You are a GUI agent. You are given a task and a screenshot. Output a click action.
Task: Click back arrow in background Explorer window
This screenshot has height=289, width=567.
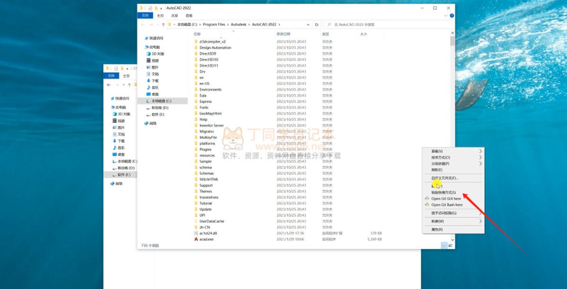tap(109, 85)
